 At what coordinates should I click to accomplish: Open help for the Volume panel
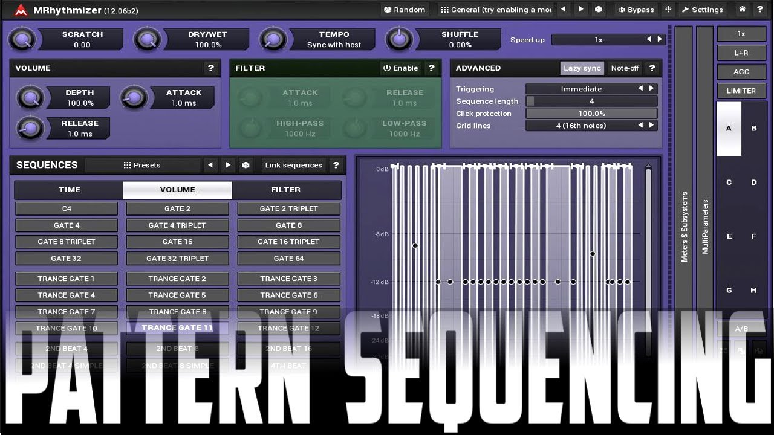coord(211,68)
